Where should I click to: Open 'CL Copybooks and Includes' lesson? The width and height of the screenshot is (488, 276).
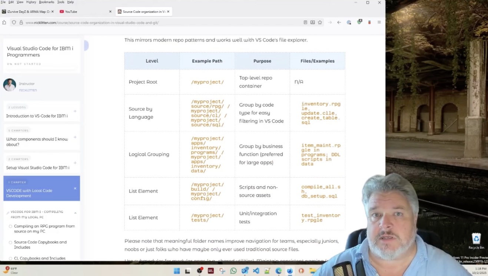pos(40,258)
